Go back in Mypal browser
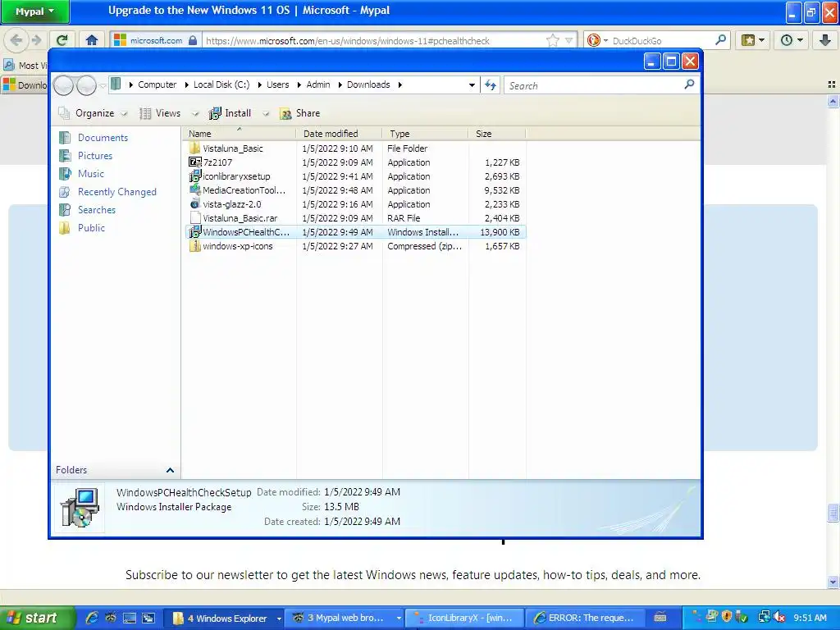 16,40
